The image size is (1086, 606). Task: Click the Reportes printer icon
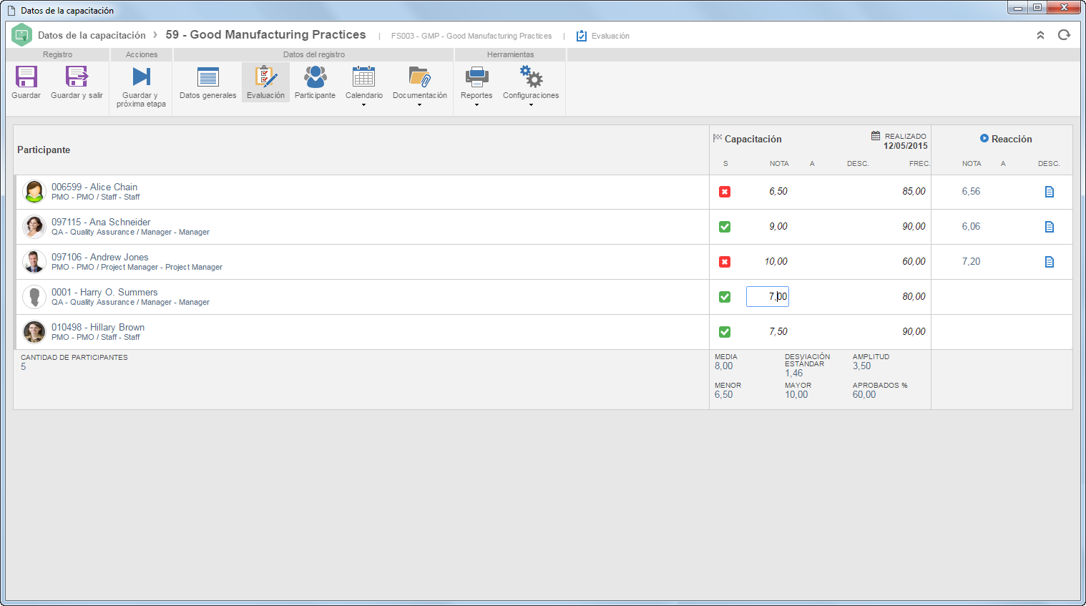476,77
